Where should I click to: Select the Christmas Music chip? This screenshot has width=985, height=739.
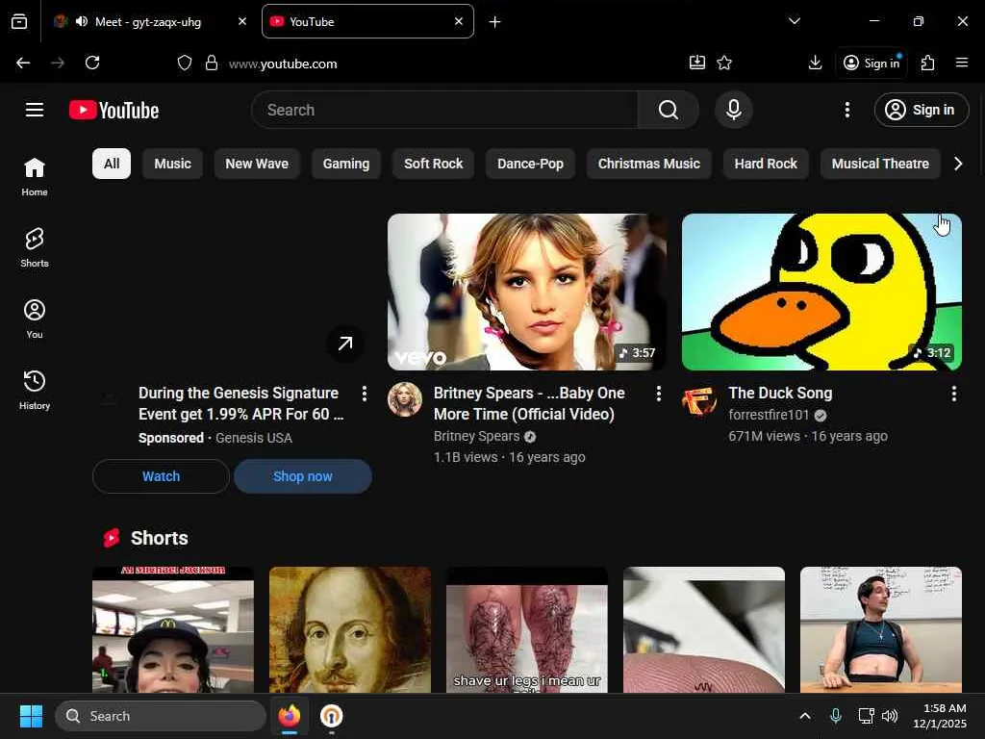click(x=649, y=164)
